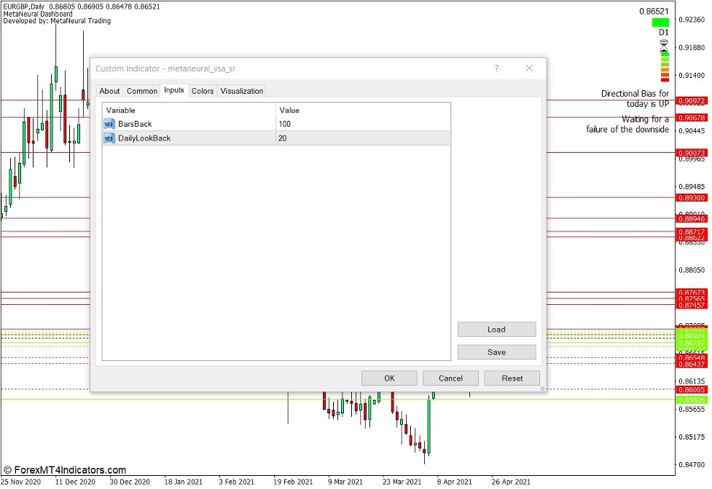Cancel the indicator dialog
Screen dimensions: 712x489
pyautogui.click(x=450, y=378)
